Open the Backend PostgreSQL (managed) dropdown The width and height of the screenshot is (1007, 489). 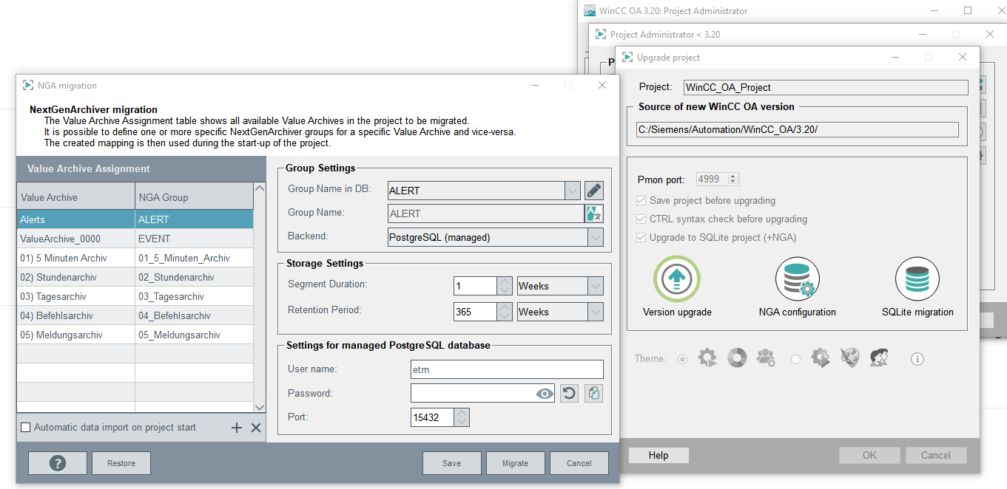(x=596, y=237)
